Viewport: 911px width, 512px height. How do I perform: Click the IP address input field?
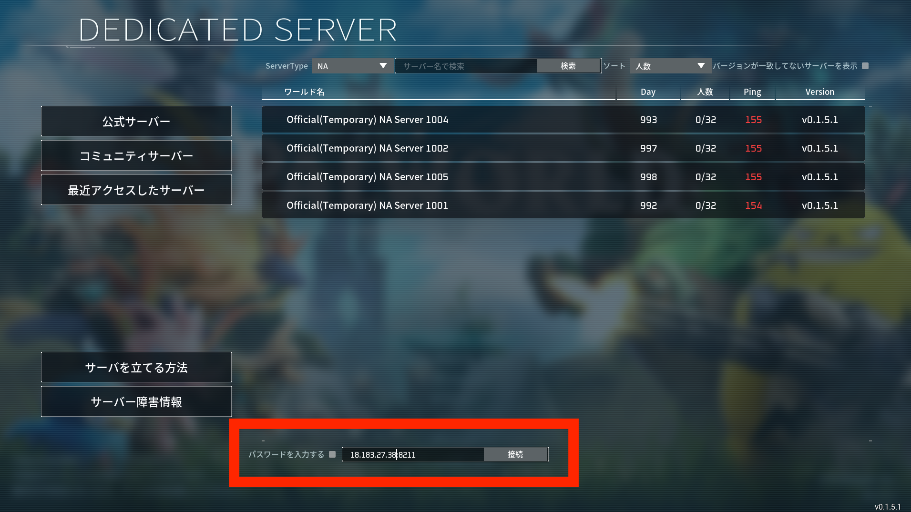pyautogui.click(x=413, y=454)
